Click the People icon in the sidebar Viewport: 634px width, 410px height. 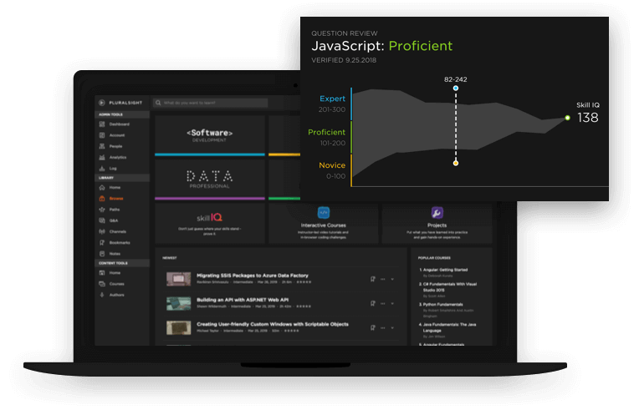101,146
